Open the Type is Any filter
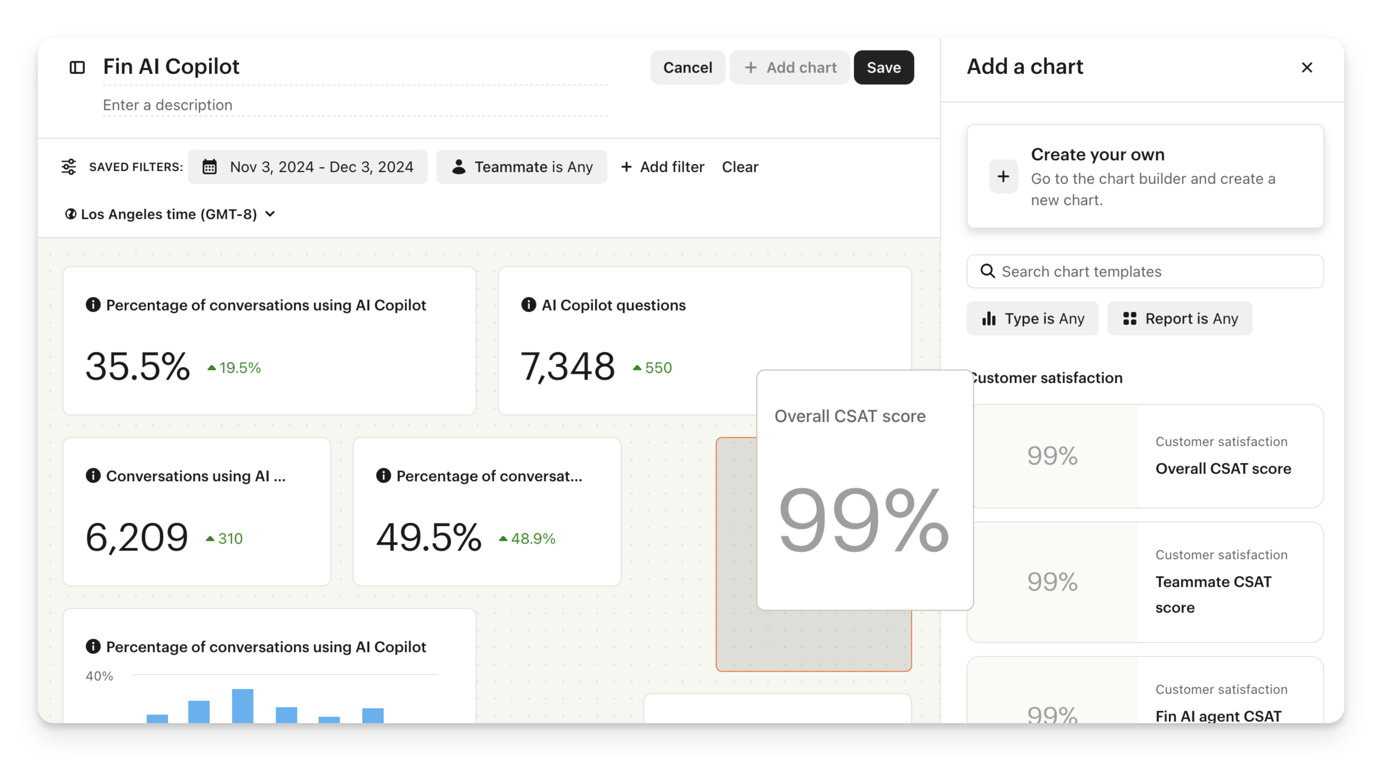Viewport: 1382px width, 761px height. point(1032,318)
